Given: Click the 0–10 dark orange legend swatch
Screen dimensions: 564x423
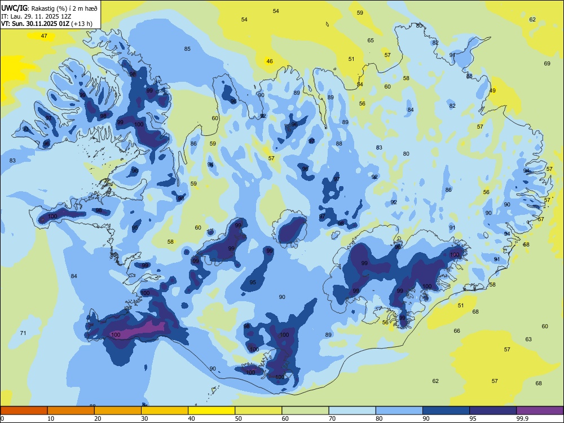Looking at the screenshot, I should point(24,411).
